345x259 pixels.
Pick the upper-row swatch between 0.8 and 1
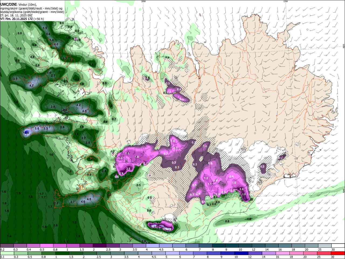[60, 246]
